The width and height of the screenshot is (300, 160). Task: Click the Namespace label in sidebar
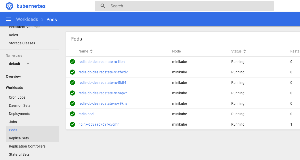click(14, 56)
